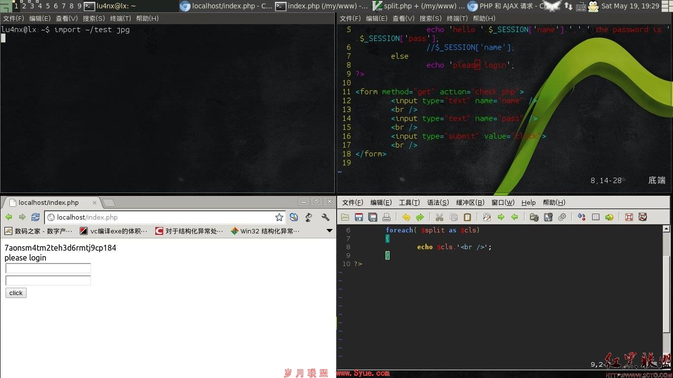Switch to split.php gVim task in taskbar
The image size is (673, 378).
click(x=419, y=6)
